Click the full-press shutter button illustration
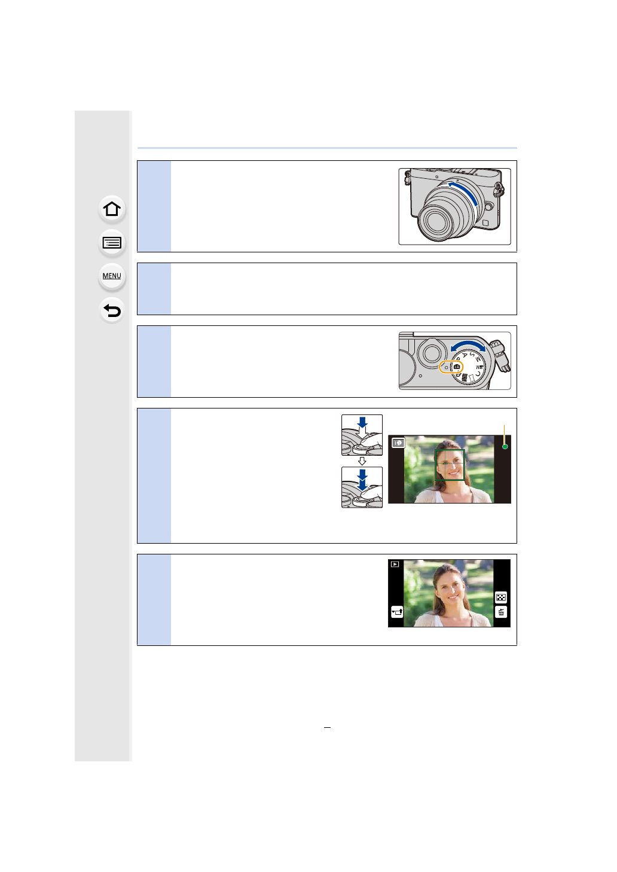Viewport: 617px width, 872px height. [362, 487]
